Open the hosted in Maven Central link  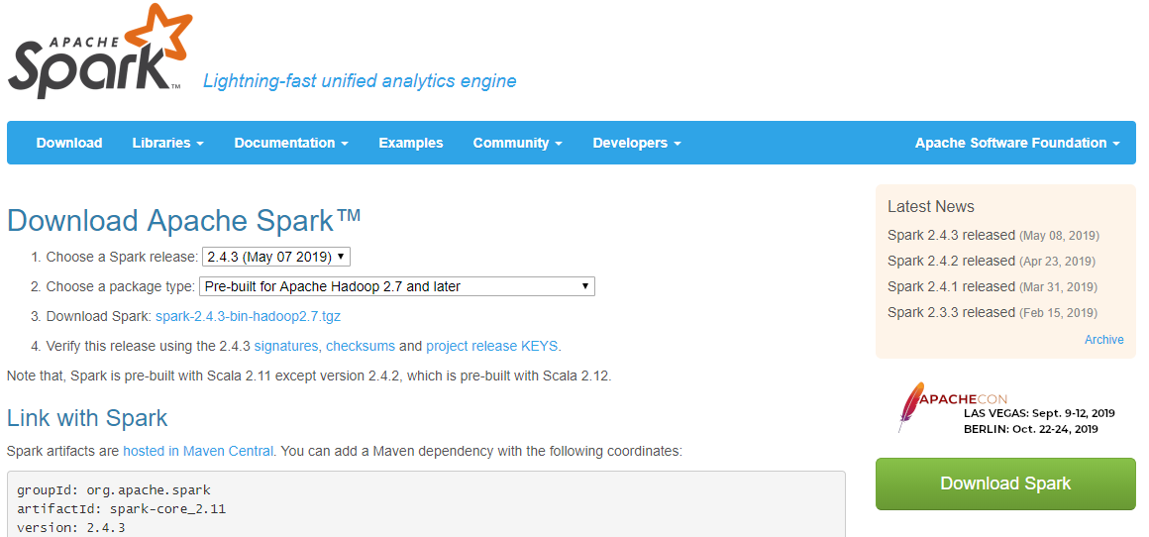pos(198,451)
